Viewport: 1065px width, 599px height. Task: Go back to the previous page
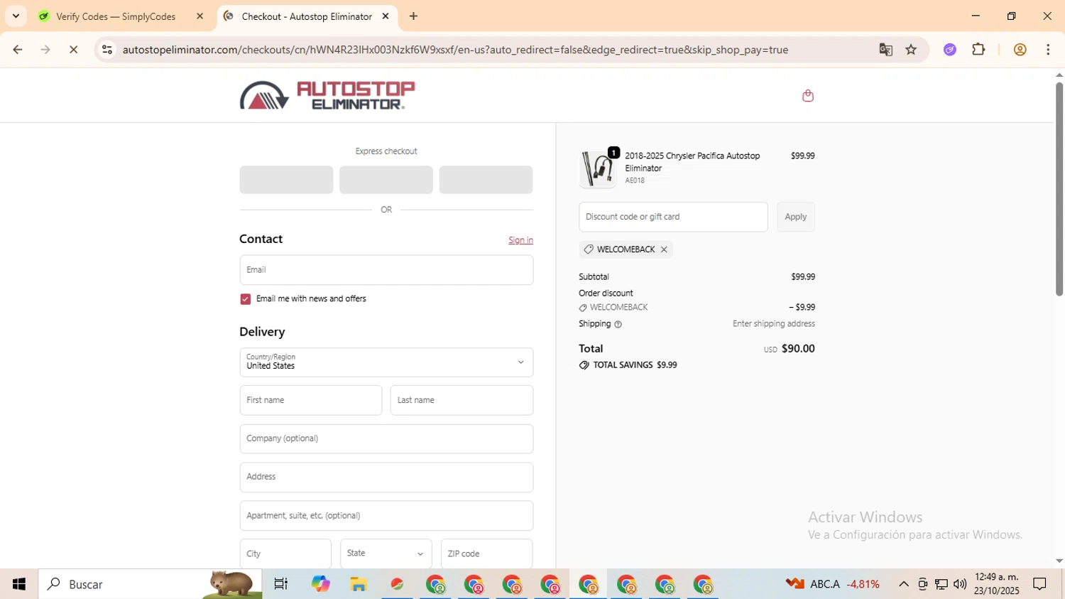18,50
